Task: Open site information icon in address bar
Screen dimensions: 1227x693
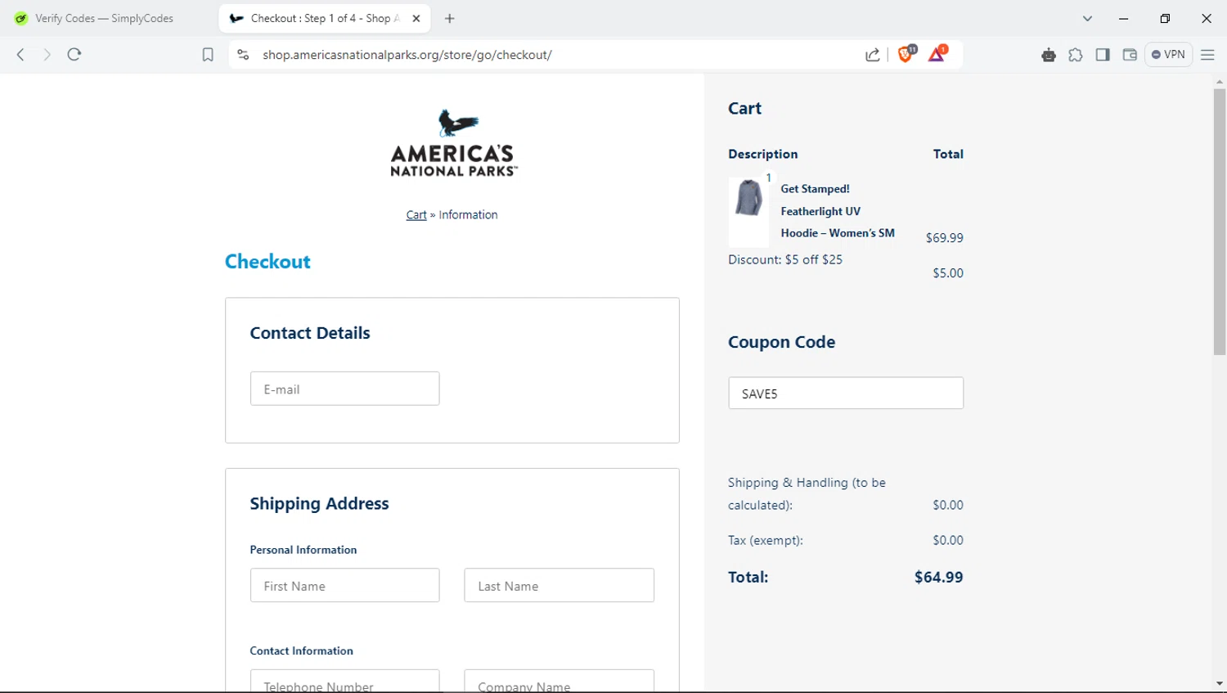Action: tap(243, 55)
